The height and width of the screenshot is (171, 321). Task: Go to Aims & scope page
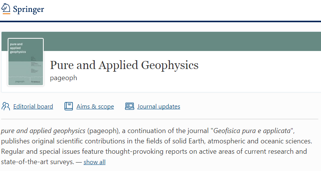[x=95, y=107]
